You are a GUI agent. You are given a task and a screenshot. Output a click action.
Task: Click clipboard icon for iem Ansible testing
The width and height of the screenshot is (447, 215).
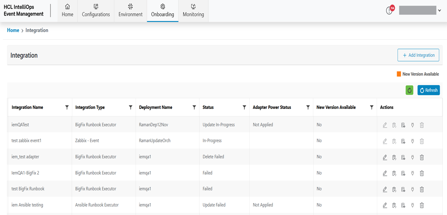click(394, 205)
